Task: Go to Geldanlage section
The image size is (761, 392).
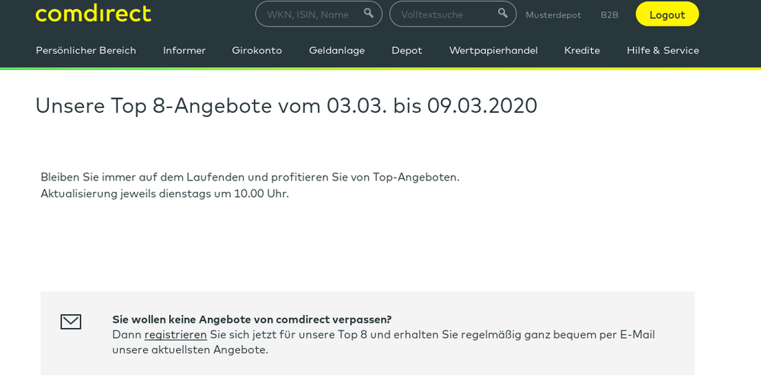Action: click(337, 50)
